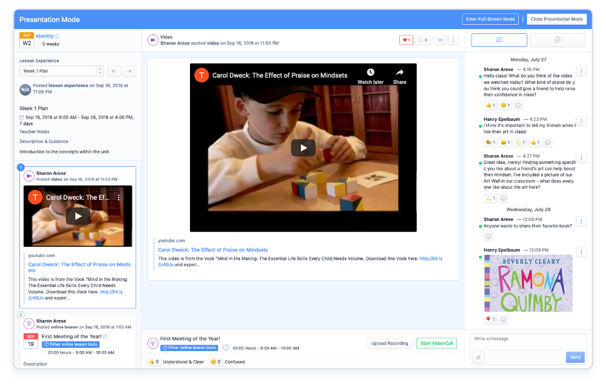
Task: Switch to the participants tab
Action: [x=557, y=40]
